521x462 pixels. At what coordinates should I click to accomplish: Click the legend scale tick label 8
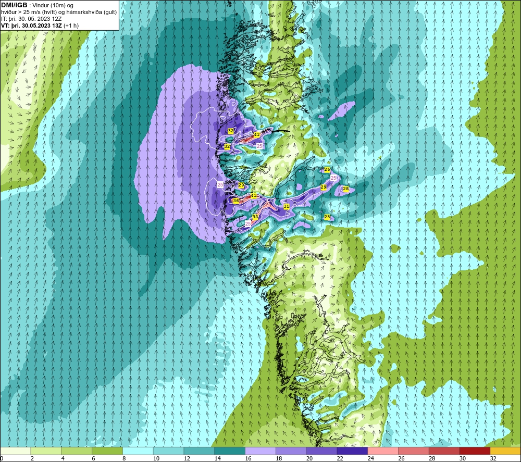point(124,458)
